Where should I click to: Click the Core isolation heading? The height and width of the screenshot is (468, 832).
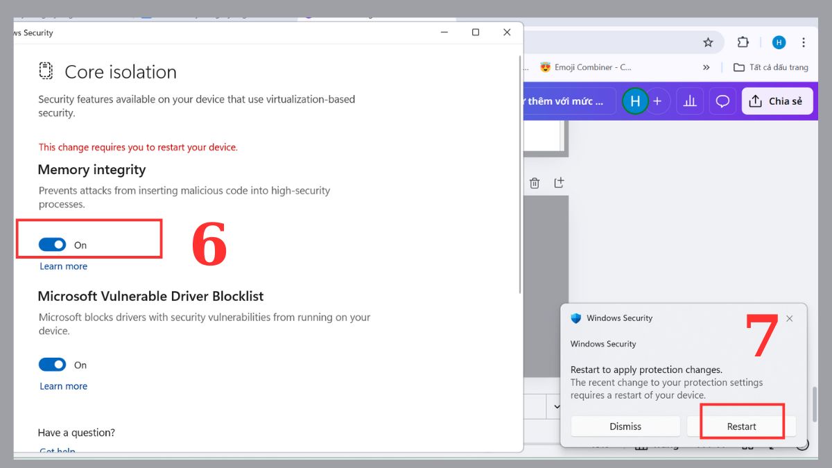(121, 72)
